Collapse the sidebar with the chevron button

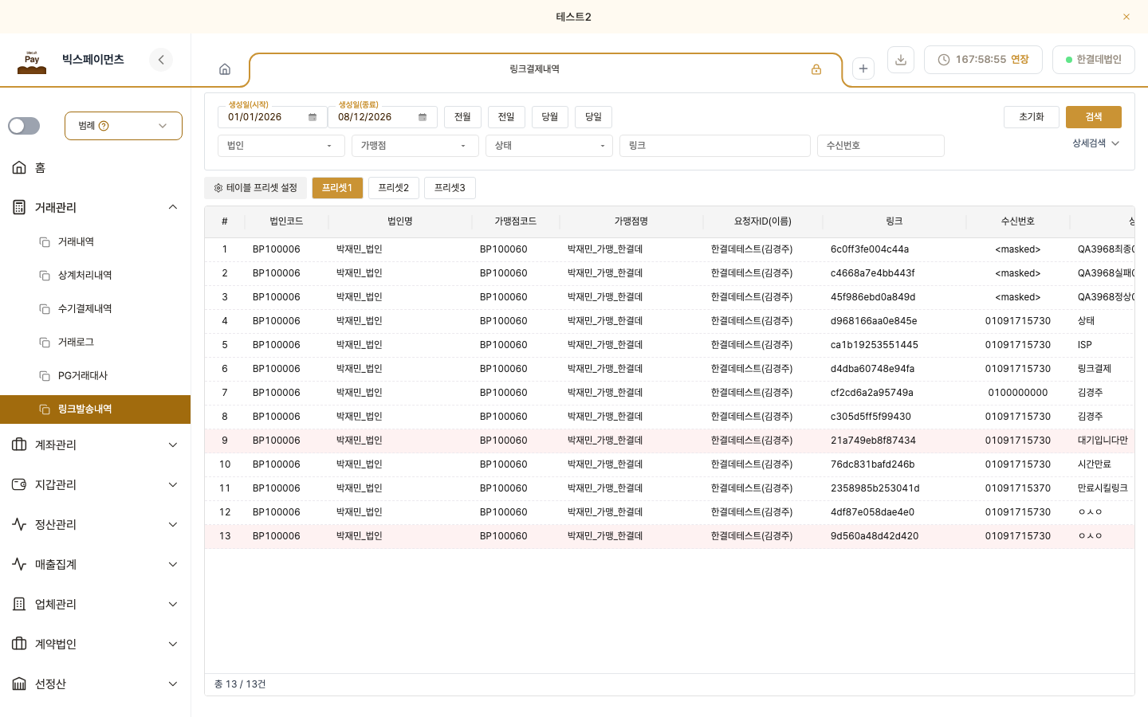coord(161,60)
